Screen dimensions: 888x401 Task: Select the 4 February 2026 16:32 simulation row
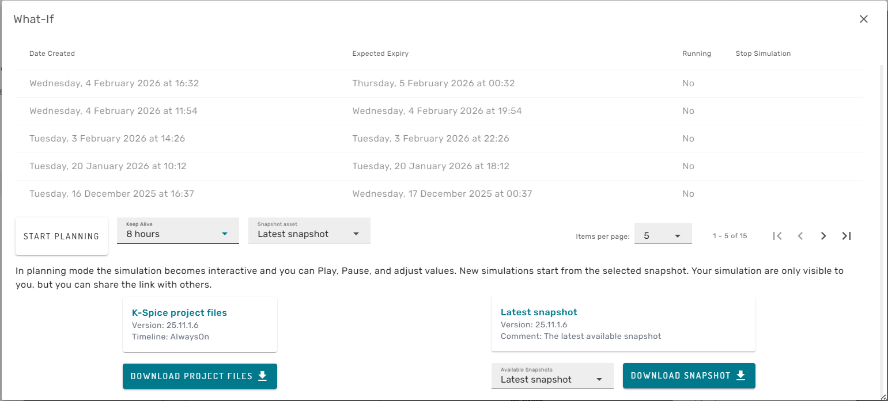[x=114, y=83]
